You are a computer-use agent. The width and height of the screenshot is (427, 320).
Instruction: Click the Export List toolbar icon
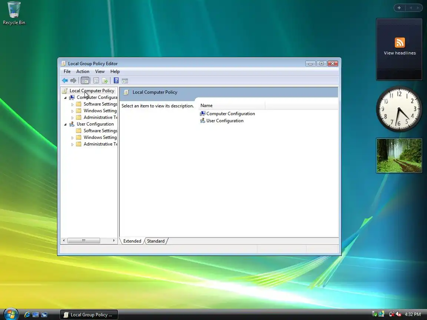click(105, 80)
